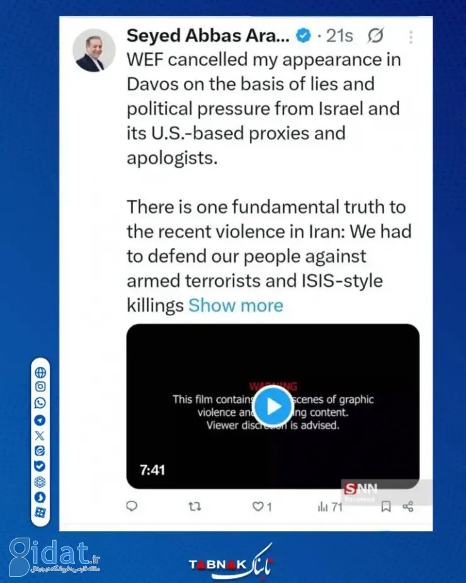Bookmark this tweet
466x583 pixels.
click(x=386, y=506)
